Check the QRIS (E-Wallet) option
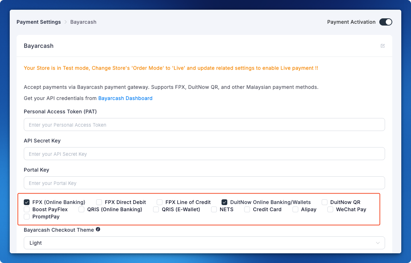 [x=156, y=209]
